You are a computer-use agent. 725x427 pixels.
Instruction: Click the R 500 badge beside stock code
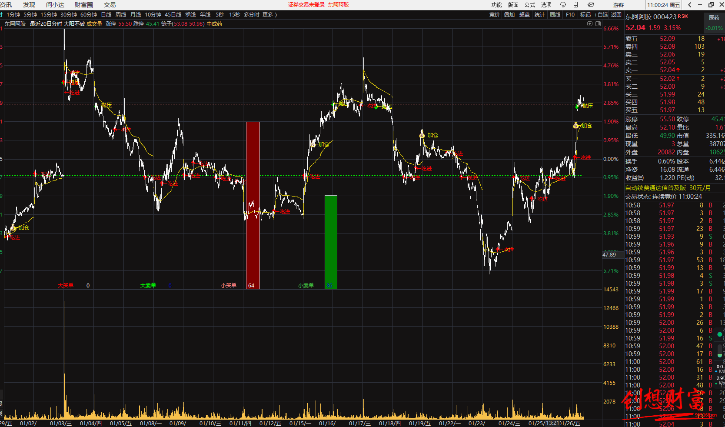pyautogui.click(x=683, y=17)
